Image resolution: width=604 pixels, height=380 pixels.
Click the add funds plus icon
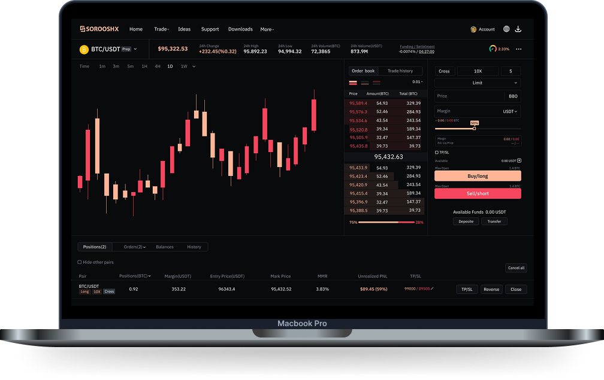point(519,160)
